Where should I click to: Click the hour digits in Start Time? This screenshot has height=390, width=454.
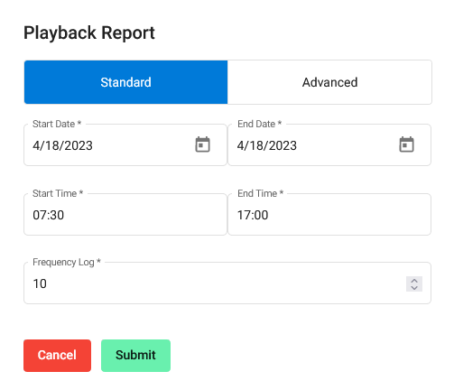pos(39,215)
